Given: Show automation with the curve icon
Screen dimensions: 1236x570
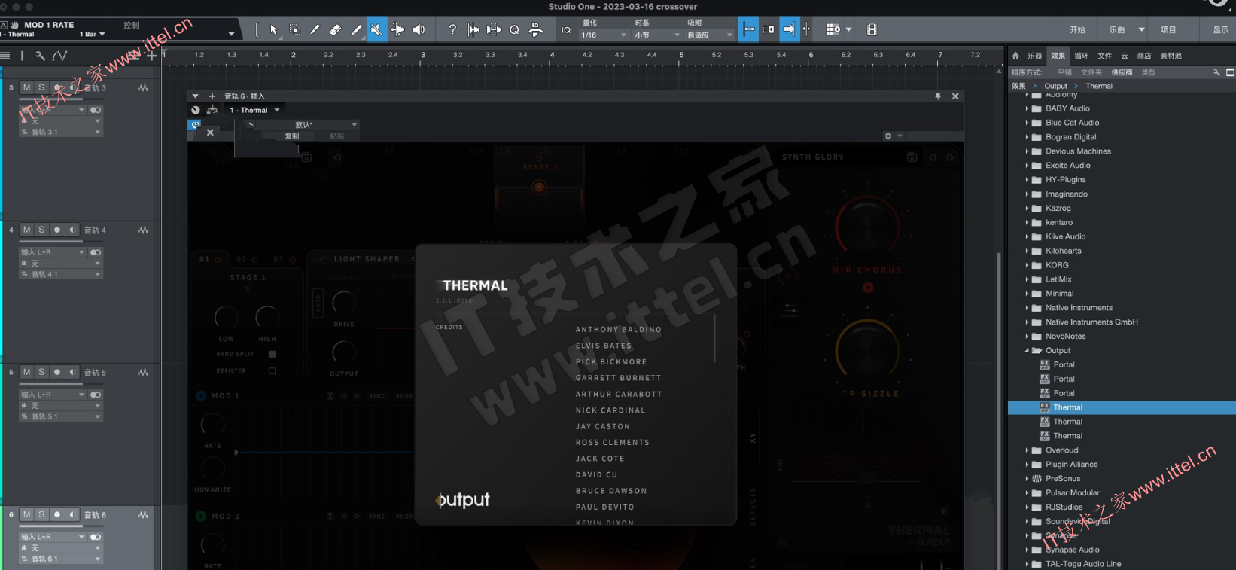Looking at the screenshot, I should pos(59,56).
